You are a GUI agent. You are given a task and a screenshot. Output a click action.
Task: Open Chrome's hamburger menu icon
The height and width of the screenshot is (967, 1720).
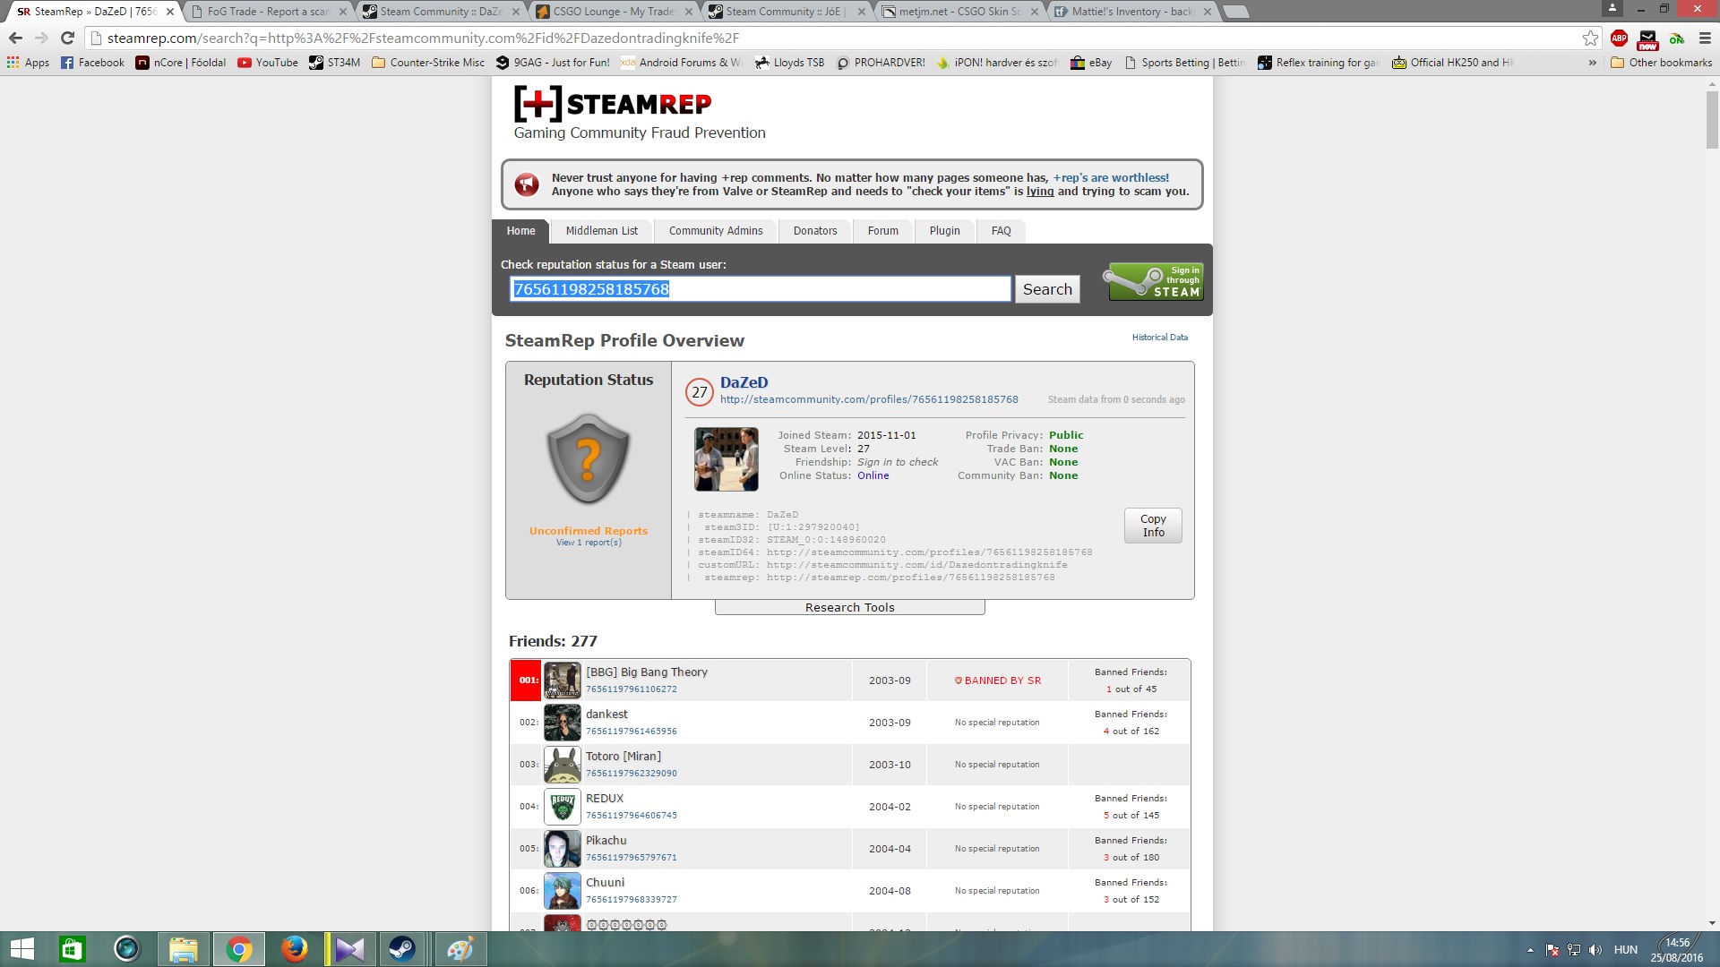pyautogui.click(x=1705, y=38)
